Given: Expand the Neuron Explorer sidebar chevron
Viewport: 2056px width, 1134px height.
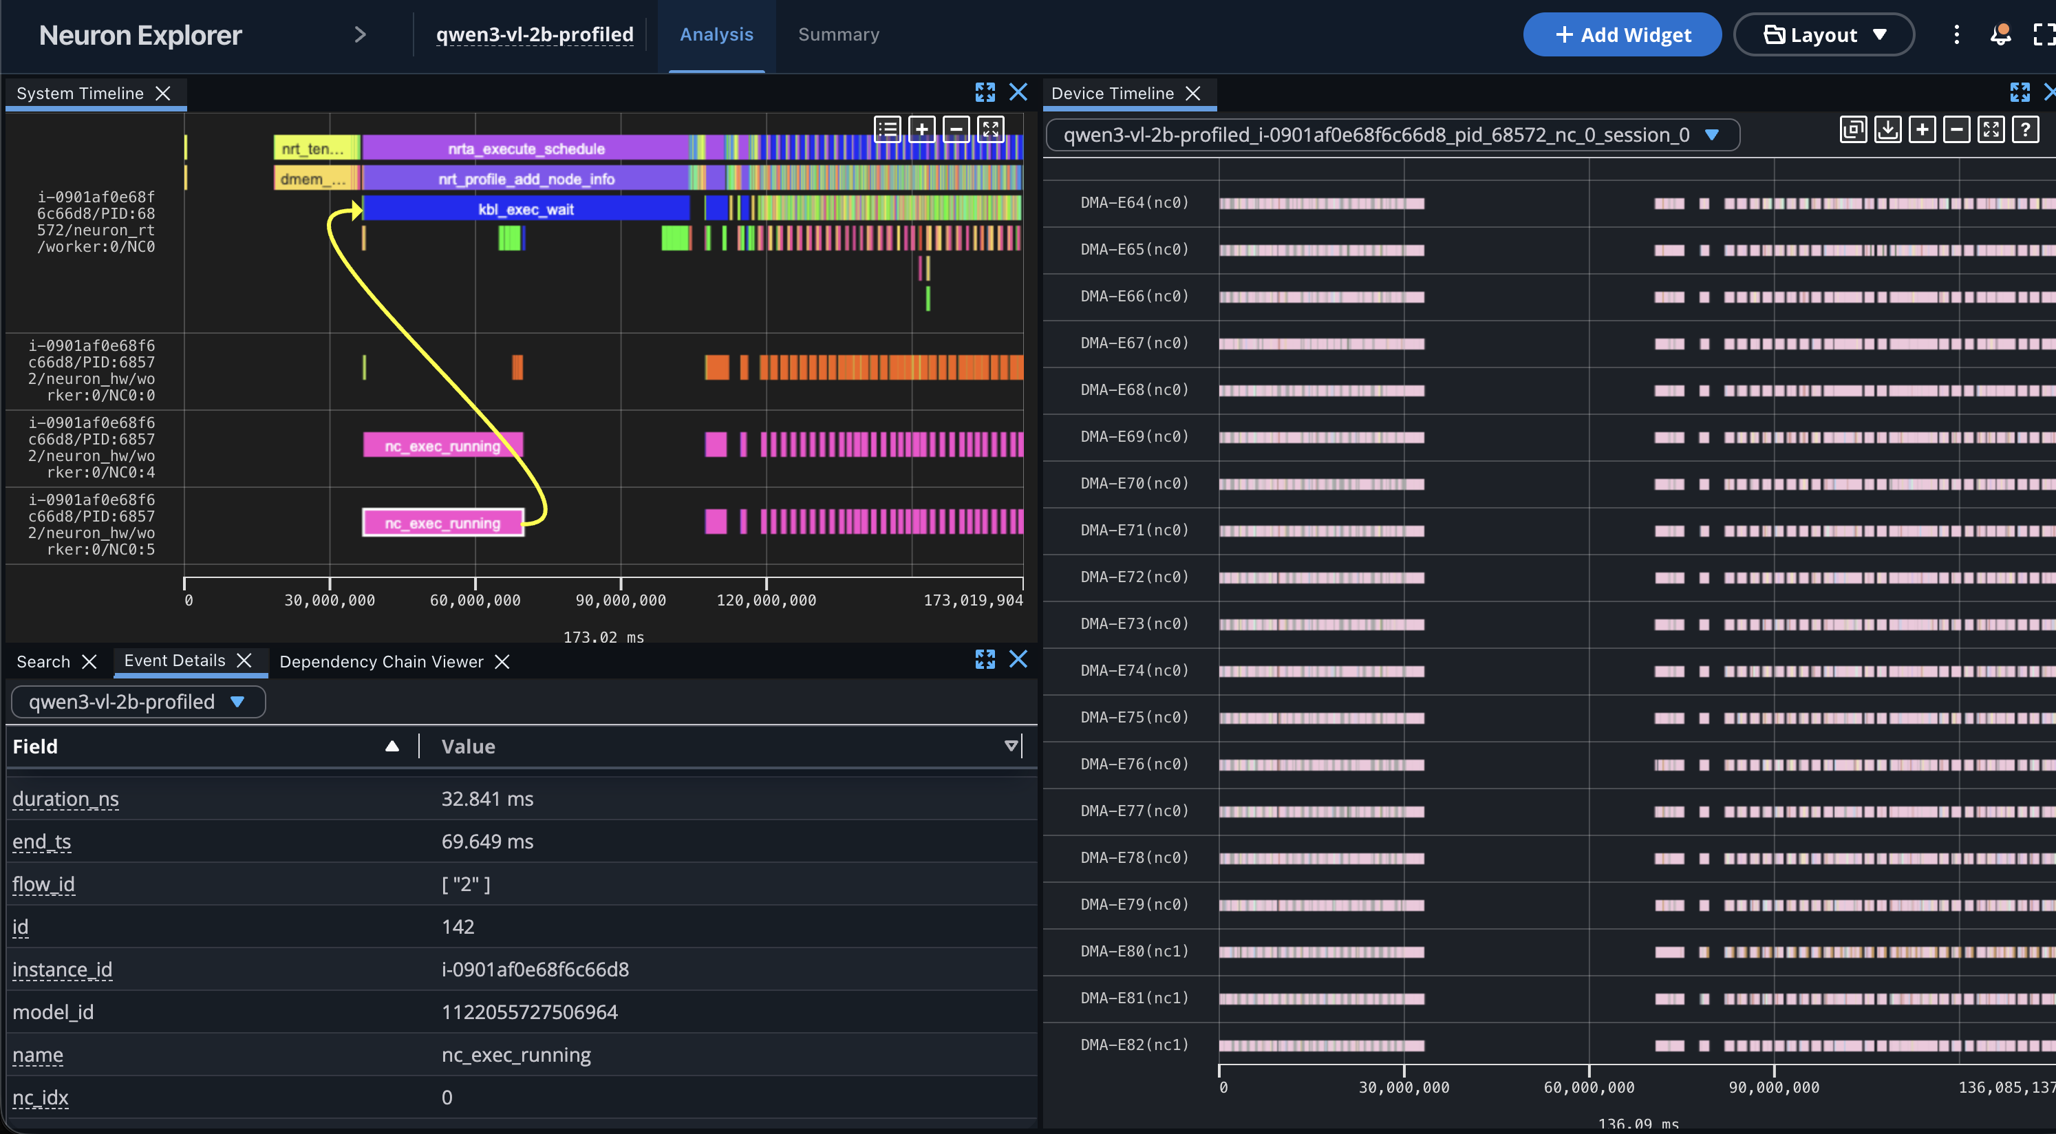Looking at the screenshot, I should [360, 34].
